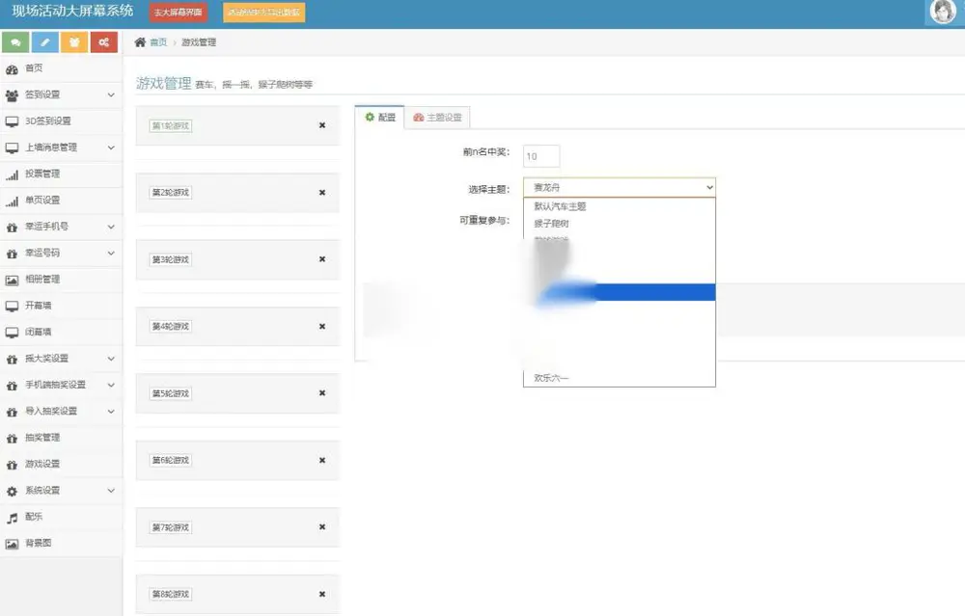Image resolution: width=965 pixels, height=616 pixels.
Task: Open 首页 dashboard icon in sidebar
Action: [x=12, y=68]
